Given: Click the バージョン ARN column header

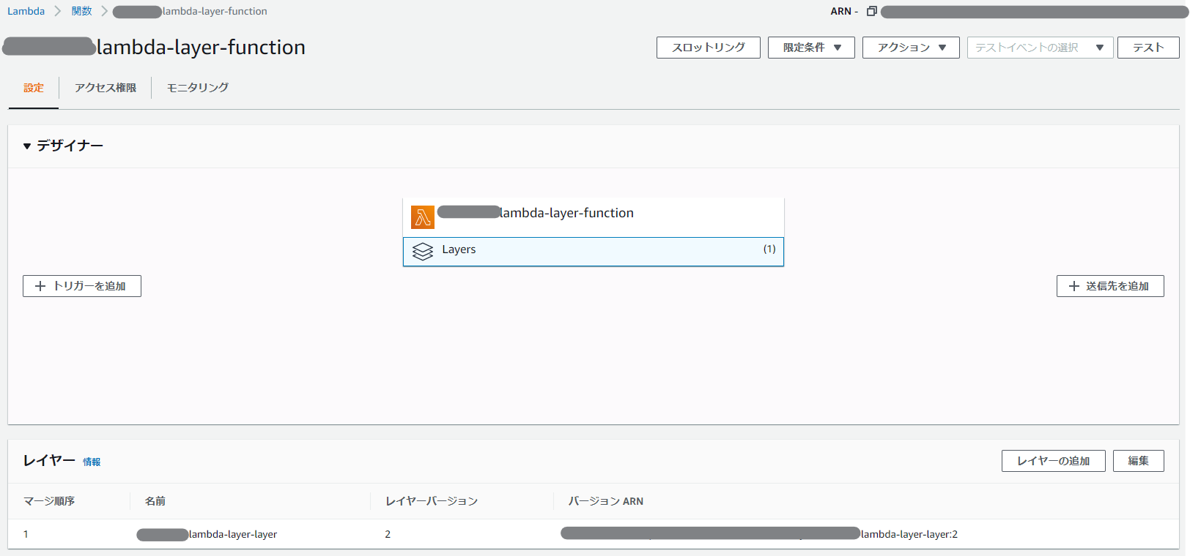Looking at the screenshot, I should (606, 501).
